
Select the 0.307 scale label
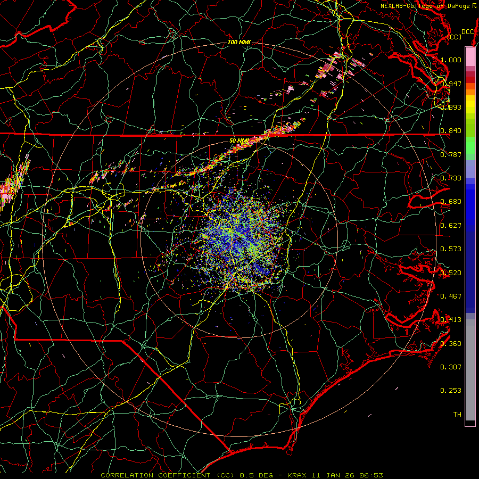tap(451, 367)
